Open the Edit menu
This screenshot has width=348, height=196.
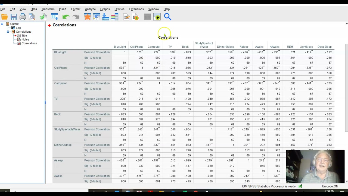pos(12,9)
